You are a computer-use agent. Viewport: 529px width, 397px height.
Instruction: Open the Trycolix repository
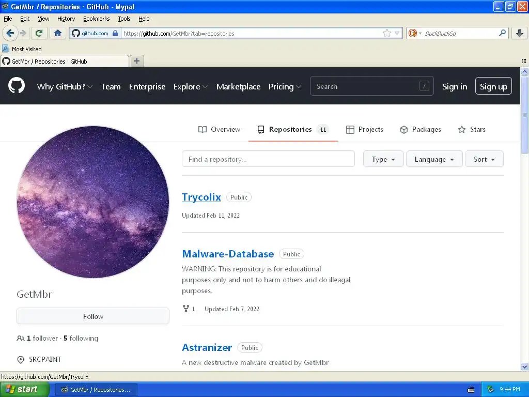pos(201,197)
